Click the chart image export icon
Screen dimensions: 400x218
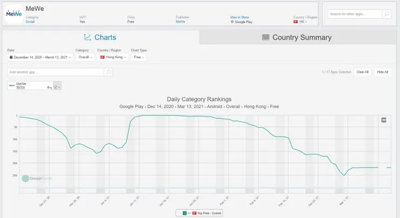click(x=384, y=120)
